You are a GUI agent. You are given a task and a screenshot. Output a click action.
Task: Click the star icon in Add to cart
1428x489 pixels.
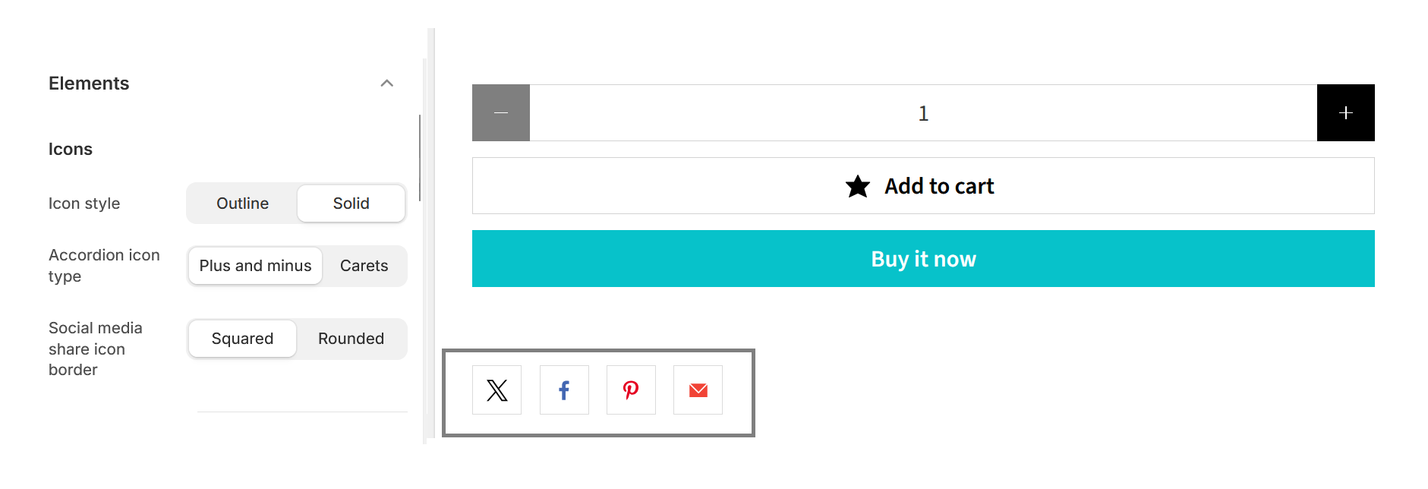pyautogui.click(x=858, y=186)
